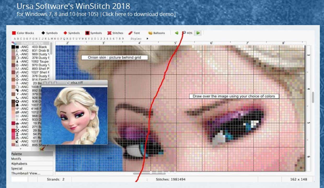
Task: Click the hourglass symbol for row 54
Action: (x=17, y=134)
